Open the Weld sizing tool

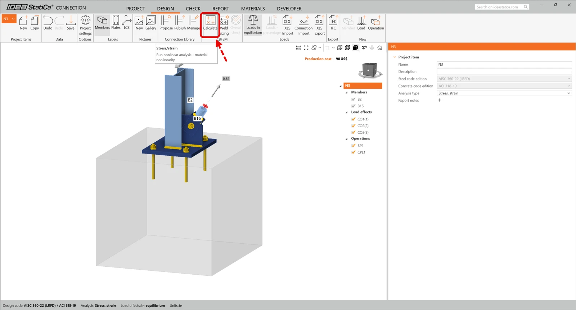pyautogui.click(x=224, y=25)
